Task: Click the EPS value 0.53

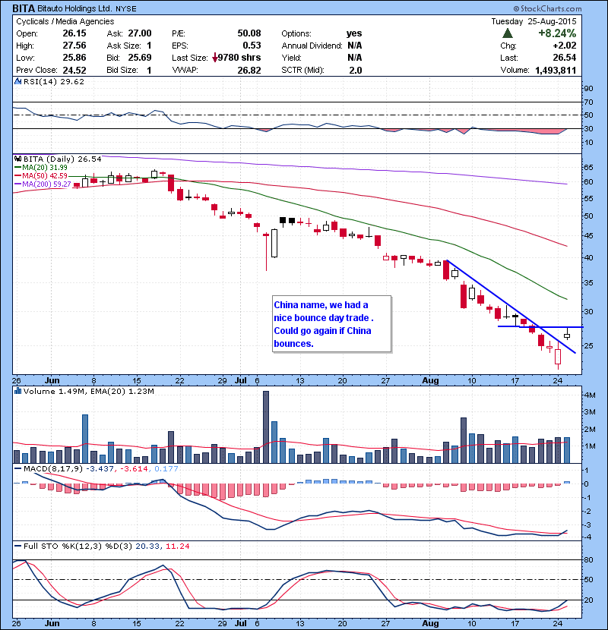Action: tap(252, 46)
